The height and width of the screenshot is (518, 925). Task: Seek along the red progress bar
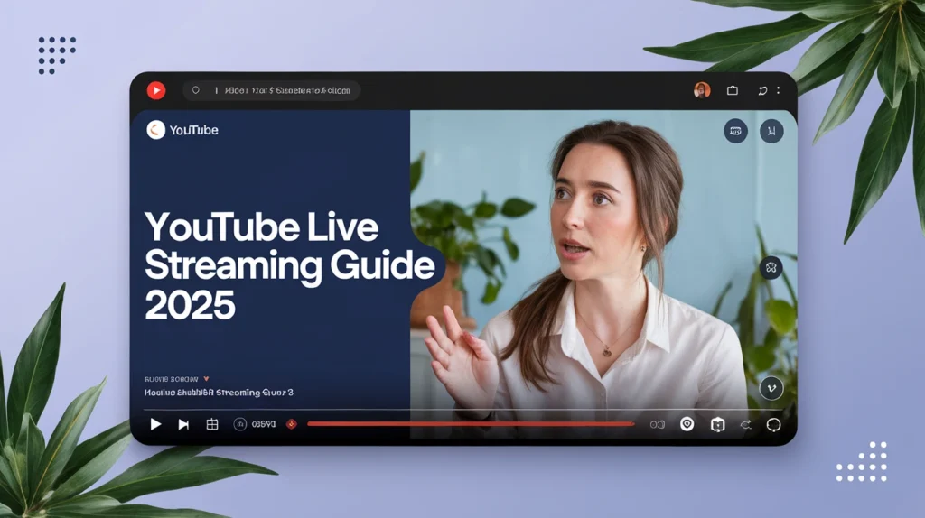coord(470,424)
